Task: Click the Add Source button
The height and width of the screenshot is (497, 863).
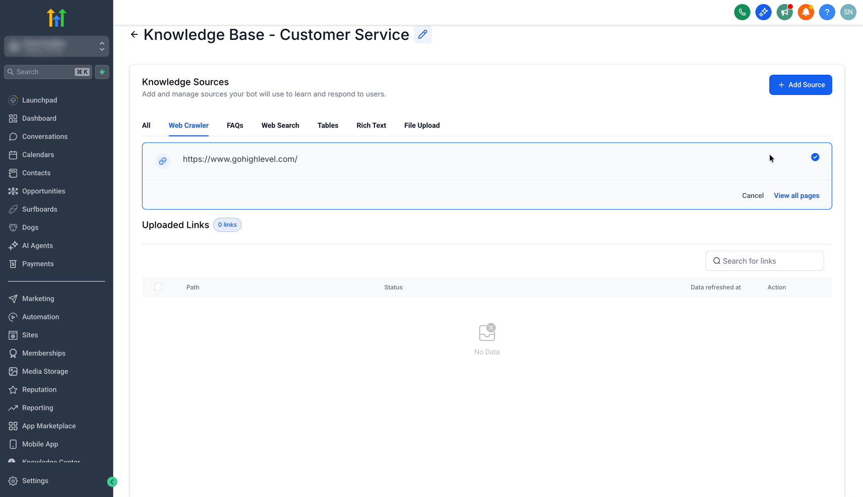Action: 800,85
